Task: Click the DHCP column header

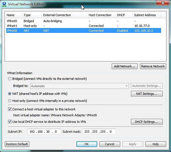Action: point(124,15)
